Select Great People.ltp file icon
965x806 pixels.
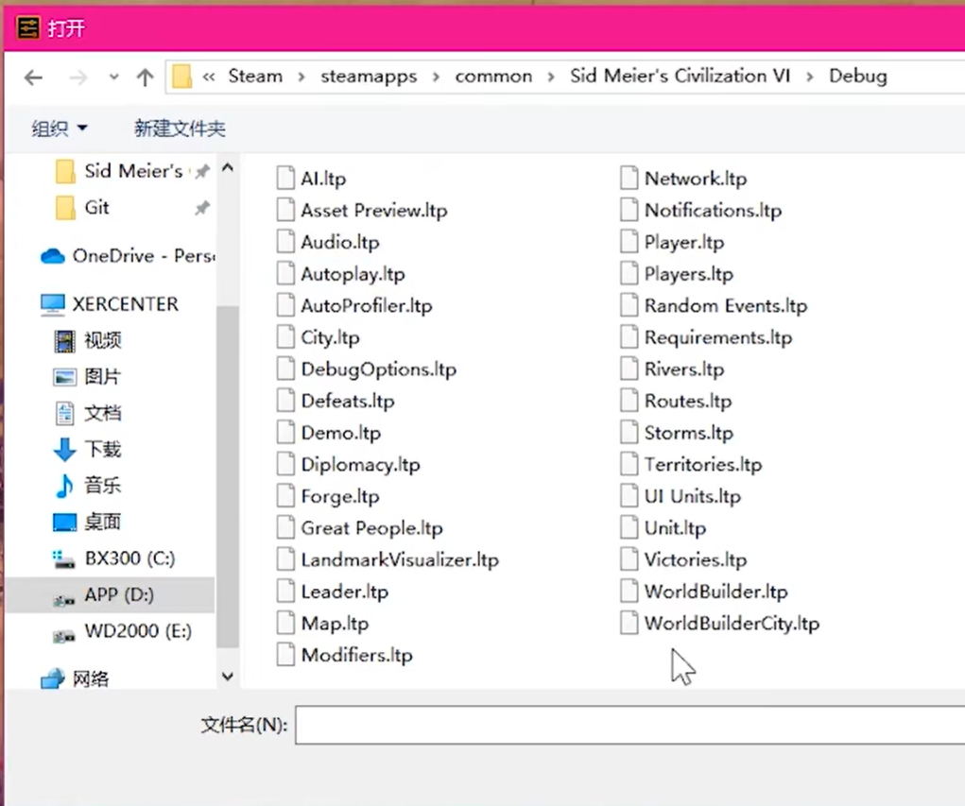tap(285, 528)
